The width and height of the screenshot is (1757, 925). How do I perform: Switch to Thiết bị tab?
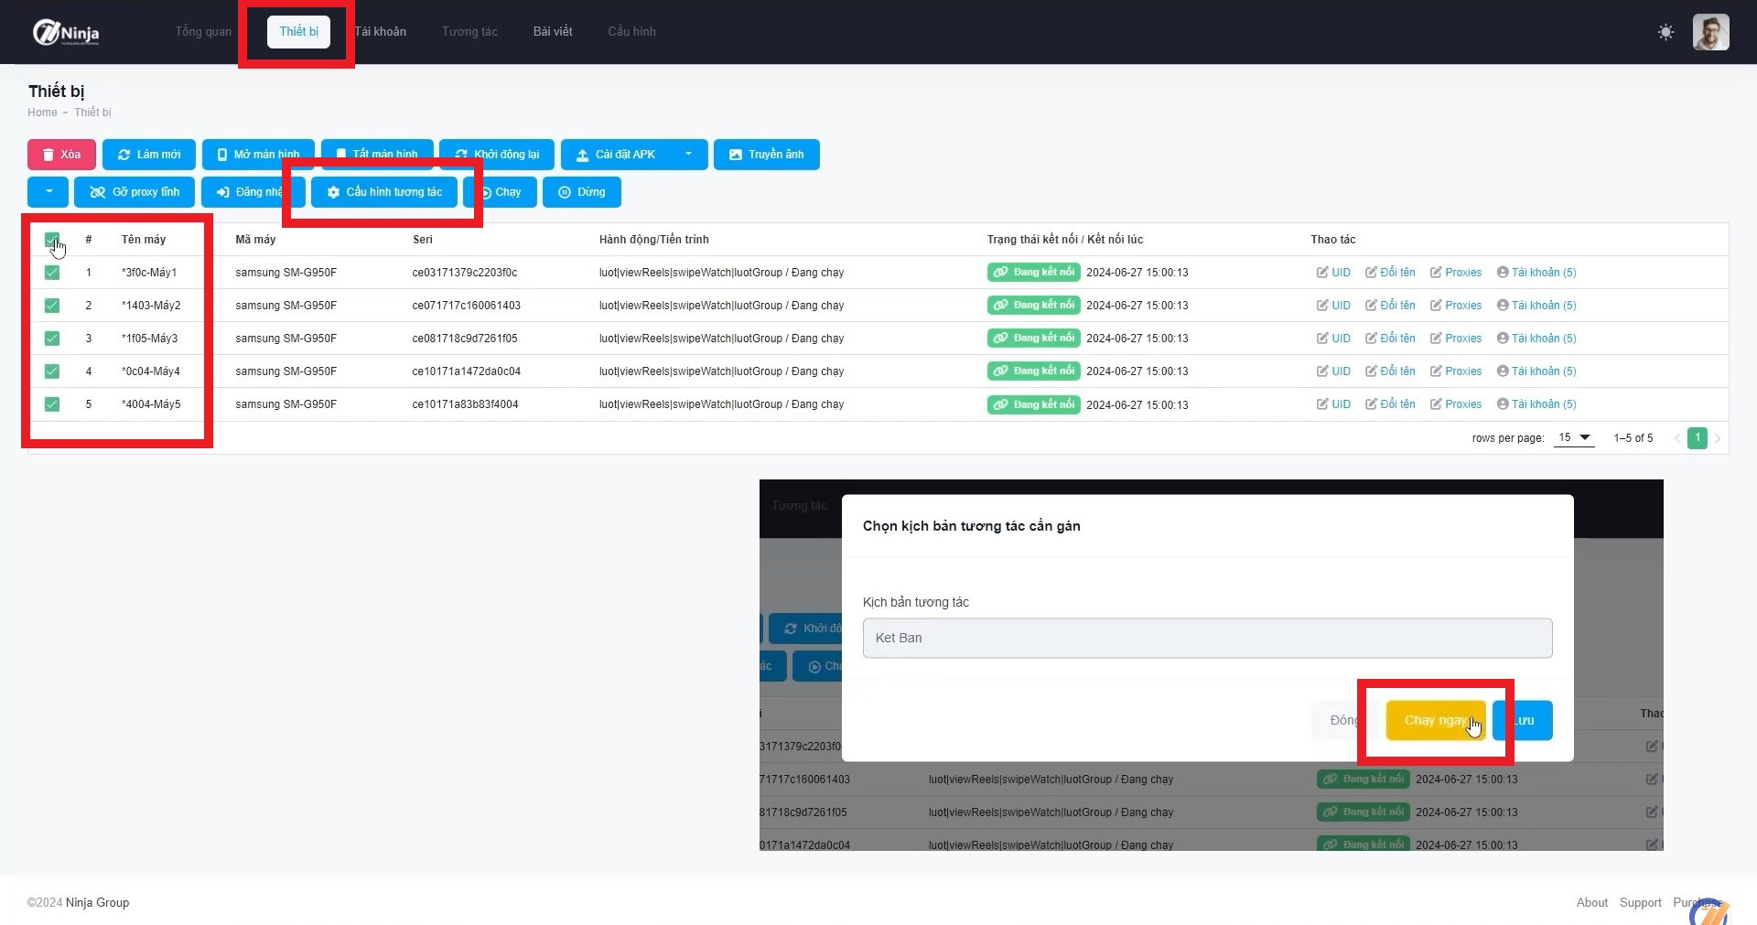pyautogui.click(x=298, y=31)
